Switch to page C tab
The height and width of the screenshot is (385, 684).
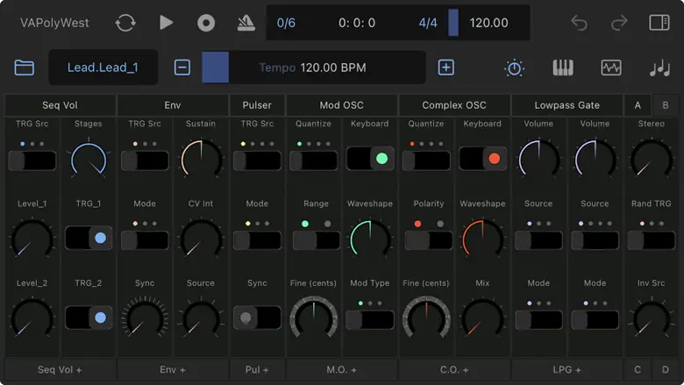(638, 370)
